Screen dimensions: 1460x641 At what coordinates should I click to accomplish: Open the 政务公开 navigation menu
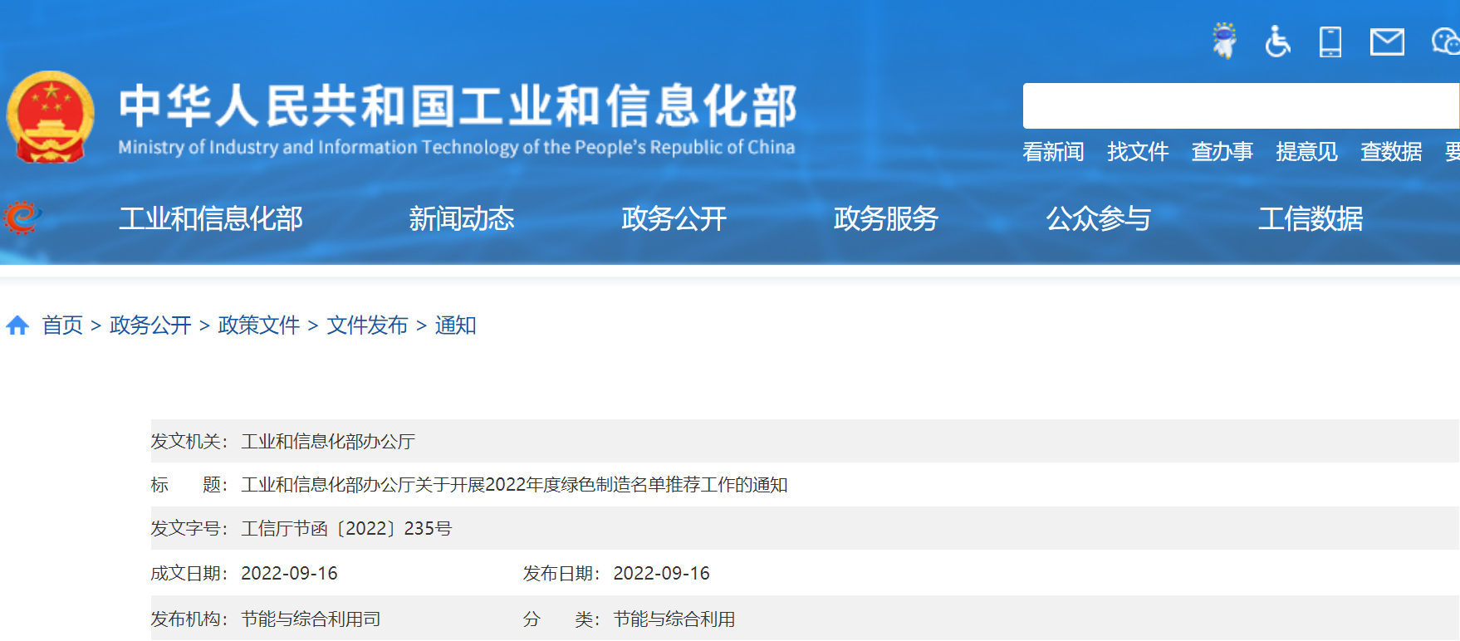(674, 218)
